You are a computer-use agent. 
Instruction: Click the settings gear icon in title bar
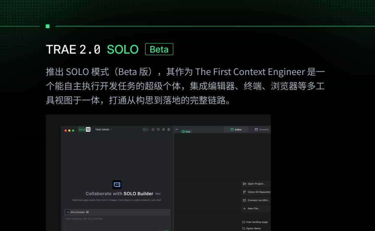click(164, 130)
